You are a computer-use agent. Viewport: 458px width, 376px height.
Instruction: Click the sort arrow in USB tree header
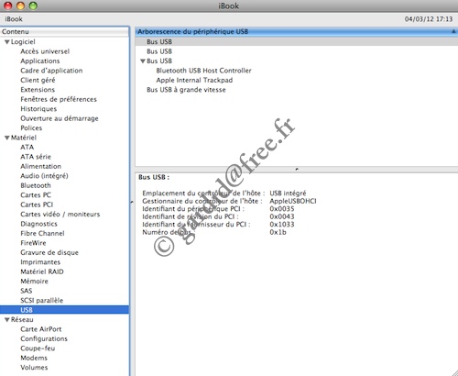click(453, 31)
